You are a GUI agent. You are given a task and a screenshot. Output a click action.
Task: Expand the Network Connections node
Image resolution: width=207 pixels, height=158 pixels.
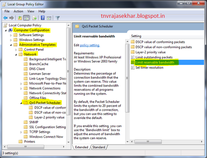21,89
